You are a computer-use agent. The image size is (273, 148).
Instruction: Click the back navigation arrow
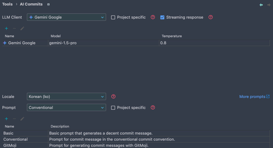261,5
